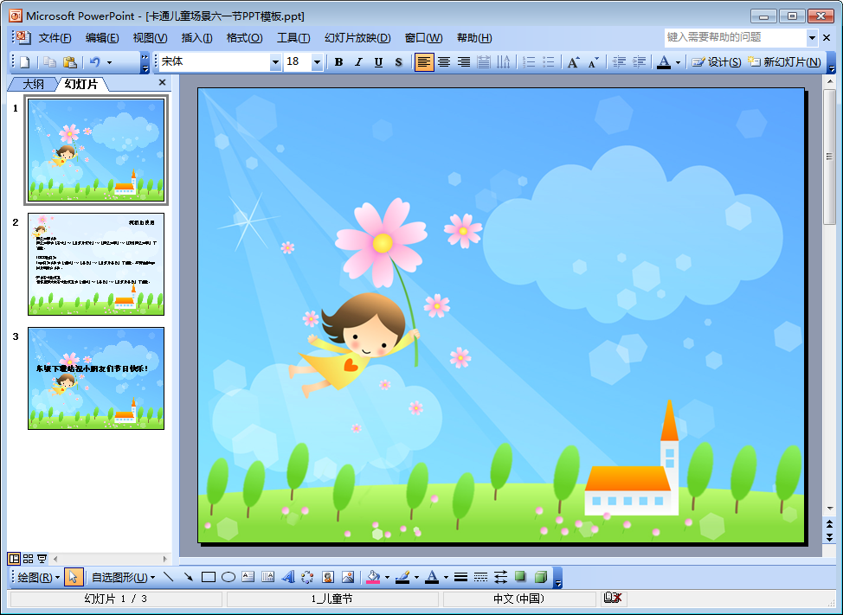Undo the last action

click(95, 62)
